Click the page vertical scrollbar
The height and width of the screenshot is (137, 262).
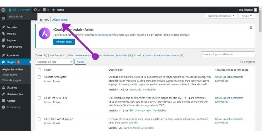[x=260, y=22]
